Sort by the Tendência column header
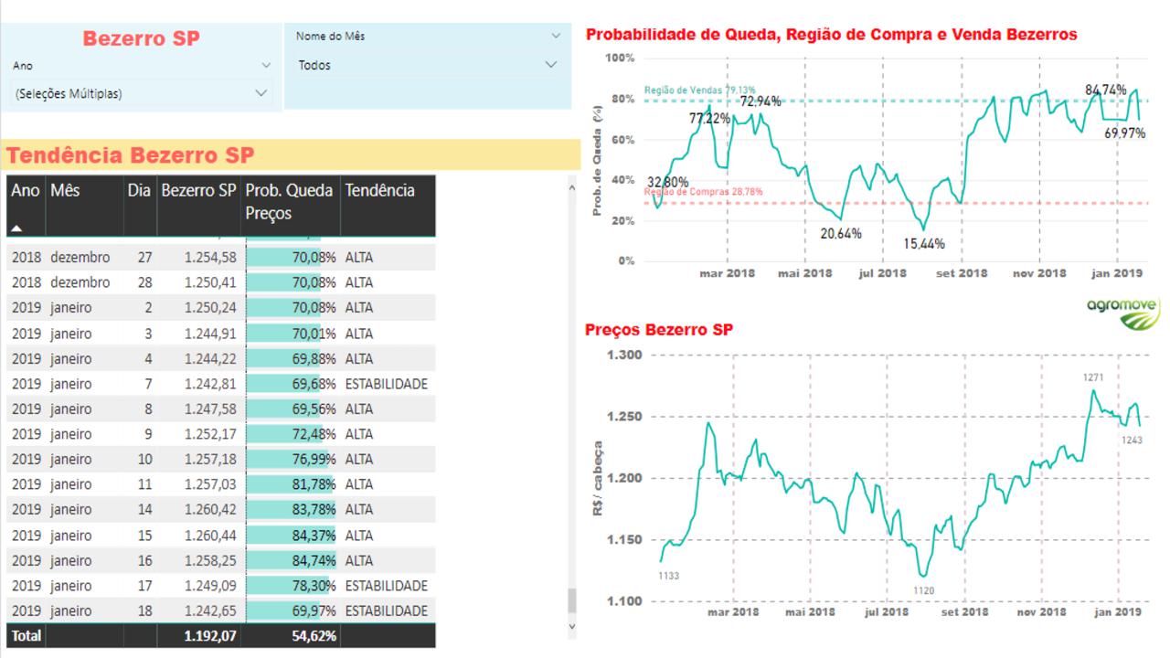The height and width of the screenshot is (658, 1170). 379,190
